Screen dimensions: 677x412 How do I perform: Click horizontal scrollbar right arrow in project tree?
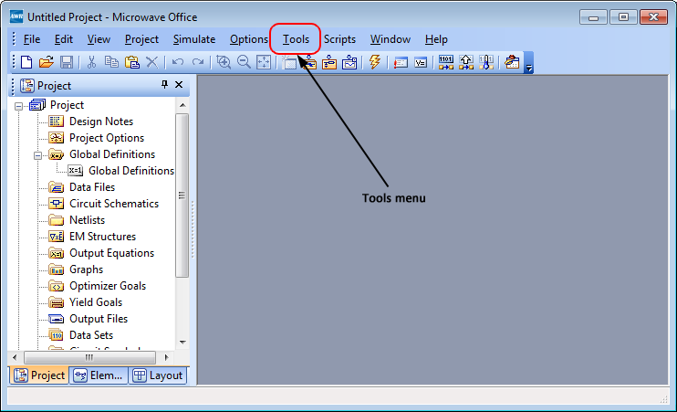(167, 357)
